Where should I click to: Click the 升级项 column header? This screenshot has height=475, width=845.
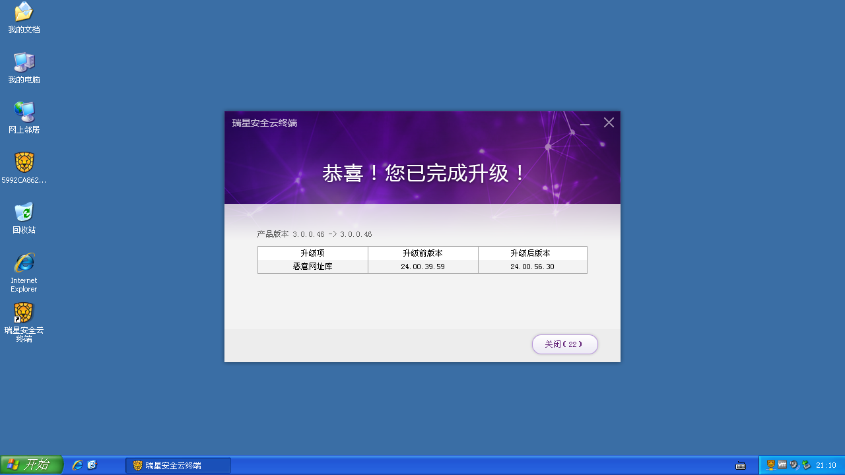coord(313,253)
